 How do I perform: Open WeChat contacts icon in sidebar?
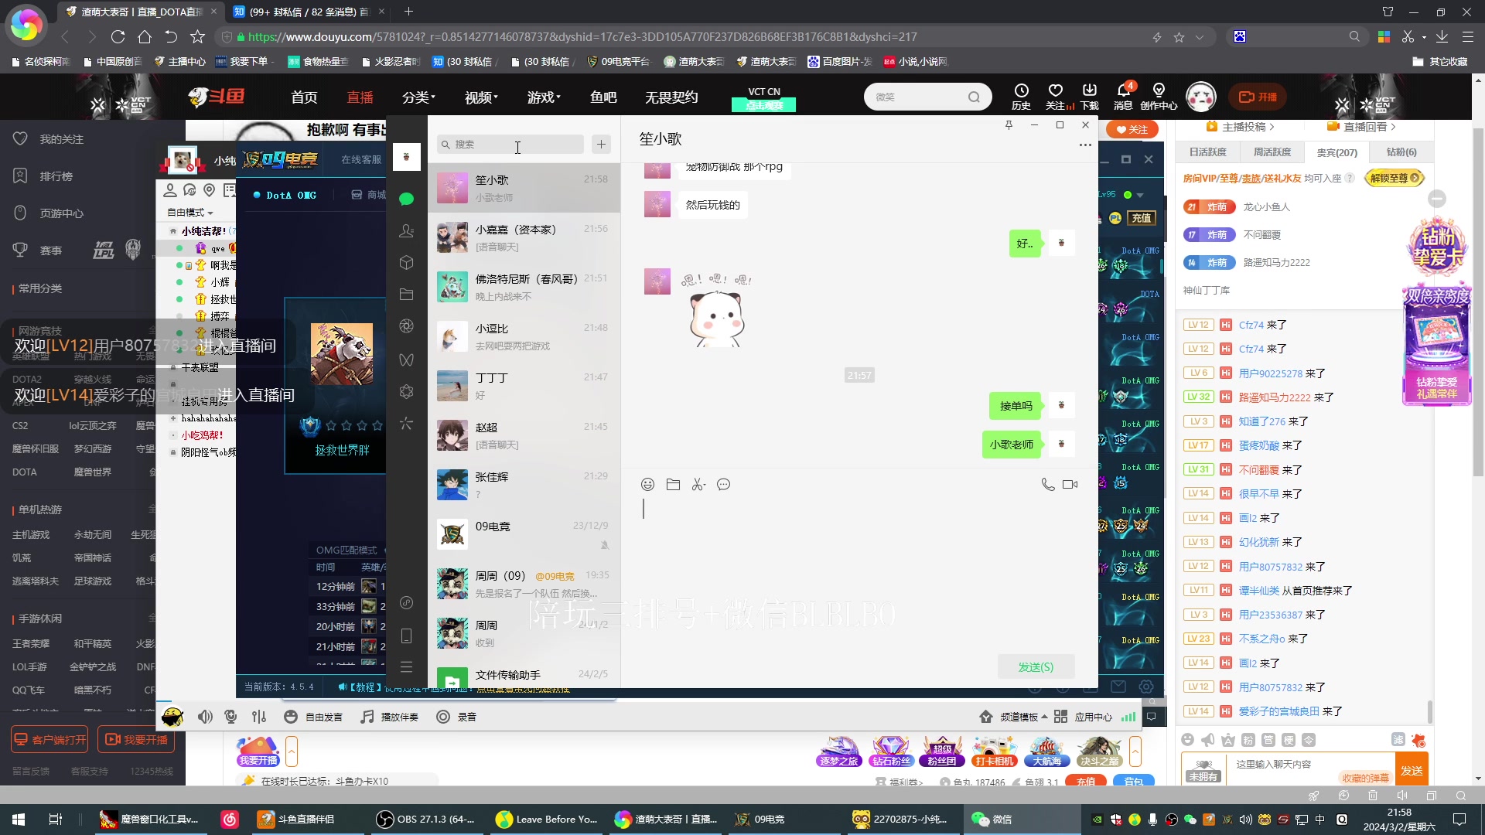[406, 230]
